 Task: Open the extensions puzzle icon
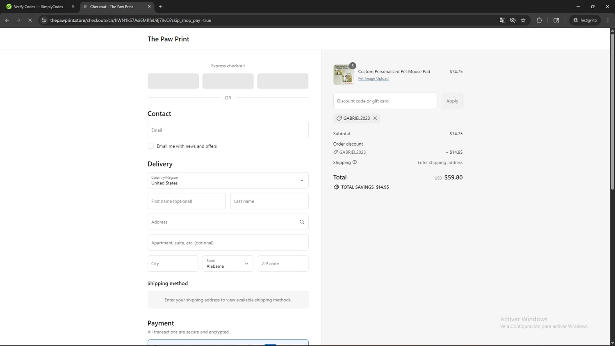pos(539,20)
